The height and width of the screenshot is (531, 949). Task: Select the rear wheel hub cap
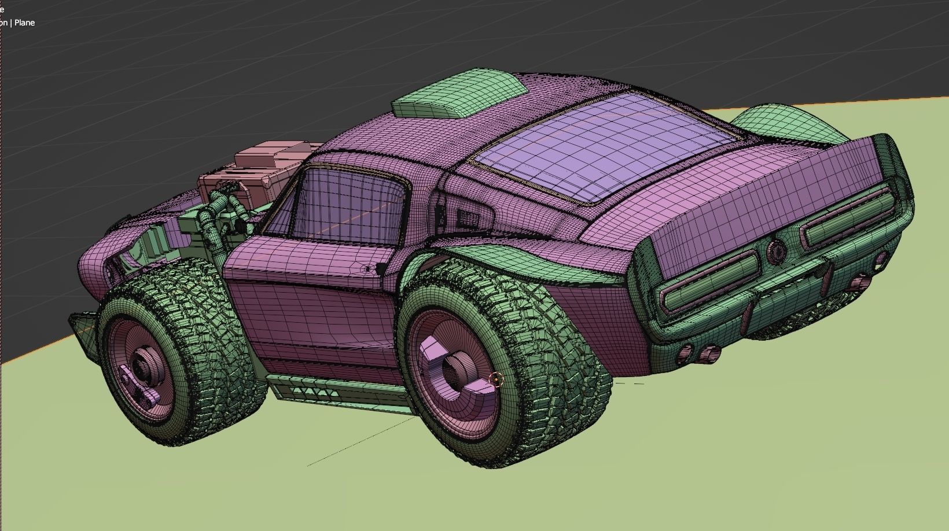pyautogui.click(x=460, y=370)
